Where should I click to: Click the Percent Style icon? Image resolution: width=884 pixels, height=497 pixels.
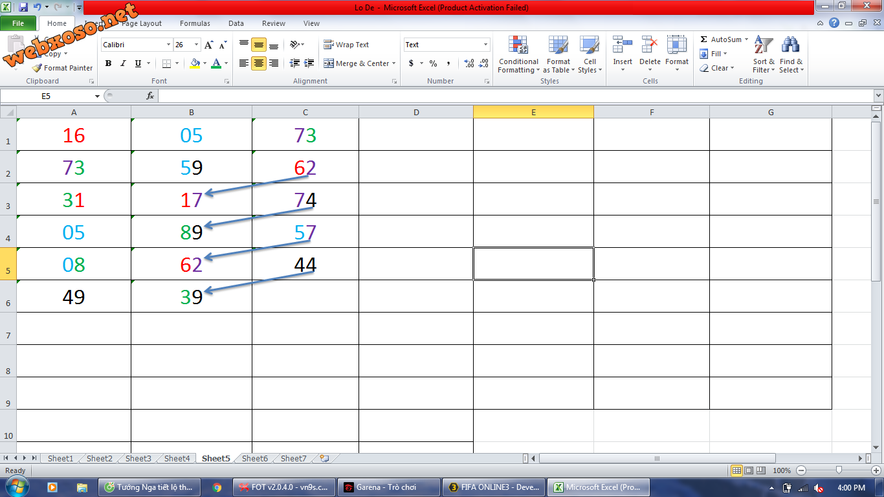click(433, 63)
